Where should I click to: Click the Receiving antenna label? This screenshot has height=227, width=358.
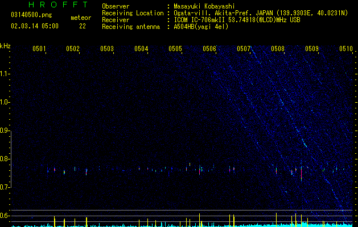click(131, 27)
